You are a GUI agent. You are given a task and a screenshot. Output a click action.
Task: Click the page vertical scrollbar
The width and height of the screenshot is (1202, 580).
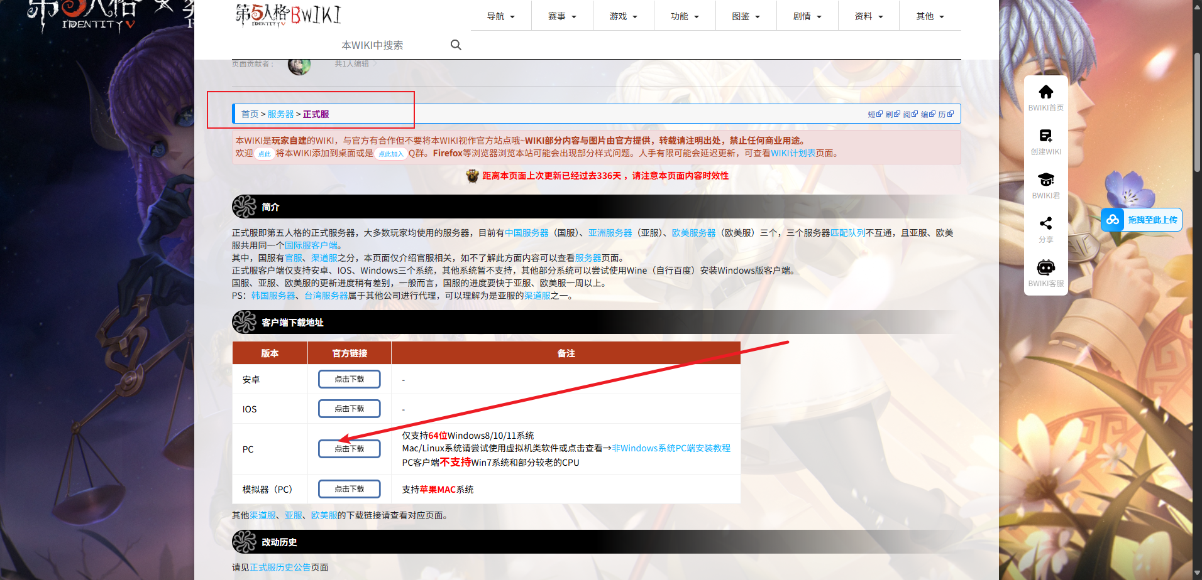1197,113
